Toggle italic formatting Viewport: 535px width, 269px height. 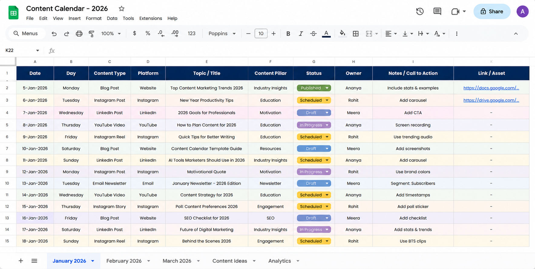(x=301, y=34)
